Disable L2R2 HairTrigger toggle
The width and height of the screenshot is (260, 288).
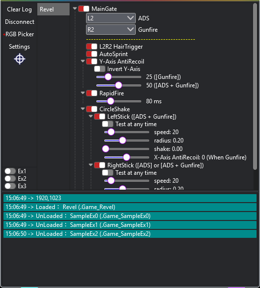click(x=92, y=47)
